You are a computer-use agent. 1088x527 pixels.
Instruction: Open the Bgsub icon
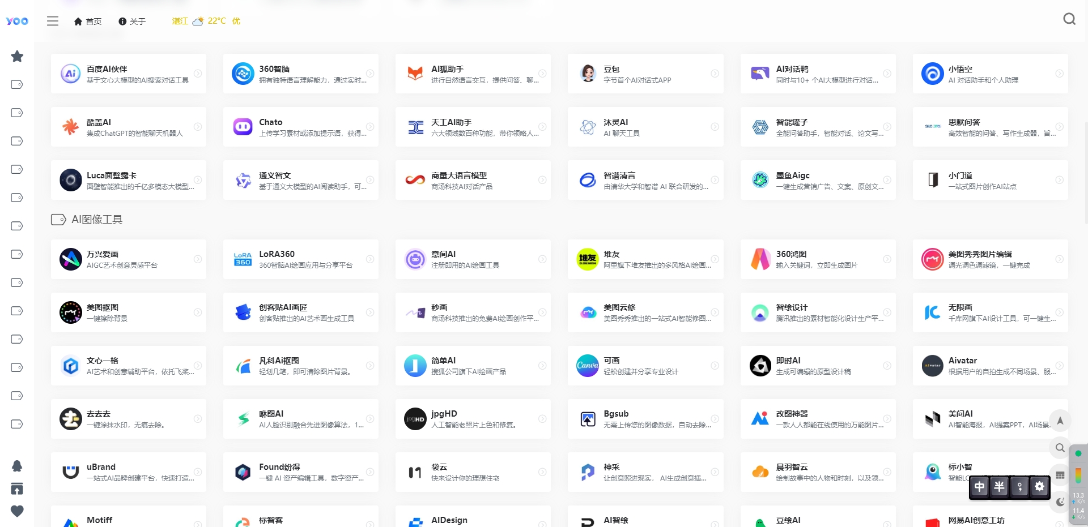click(x=588, y=419)
